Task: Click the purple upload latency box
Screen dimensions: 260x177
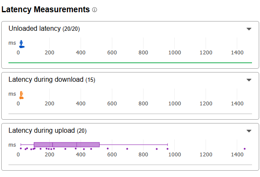Action: pos(67,145)
